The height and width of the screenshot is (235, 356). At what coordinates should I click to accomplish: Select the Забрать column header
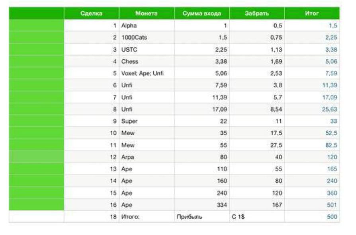(257, 14)
